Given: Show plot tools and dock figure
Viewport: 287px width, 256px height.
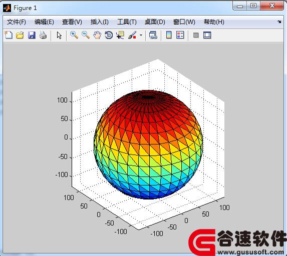Looking at the screenshot, I should coord(207,35).
